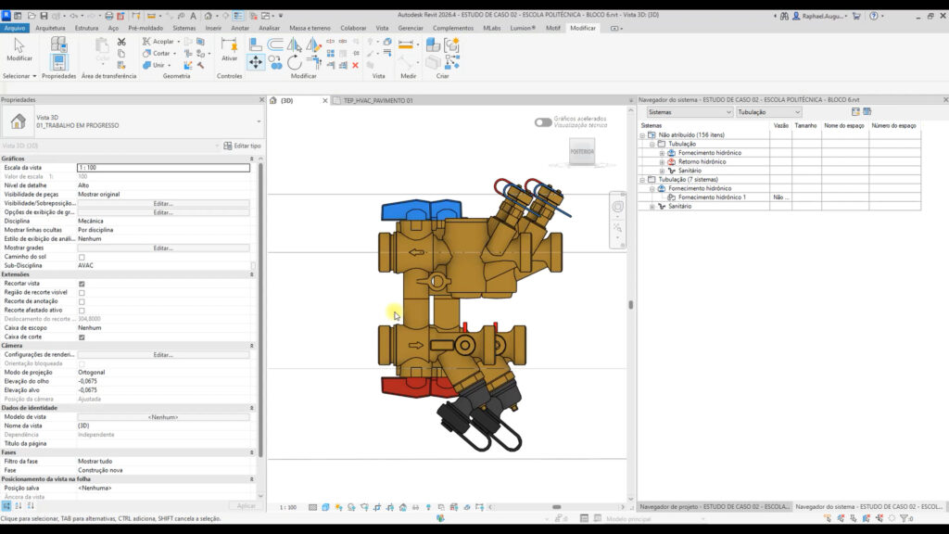Screen dimensions: 949x534
Task: Select the Trim/Extend tool
Action: click(313, 62)
